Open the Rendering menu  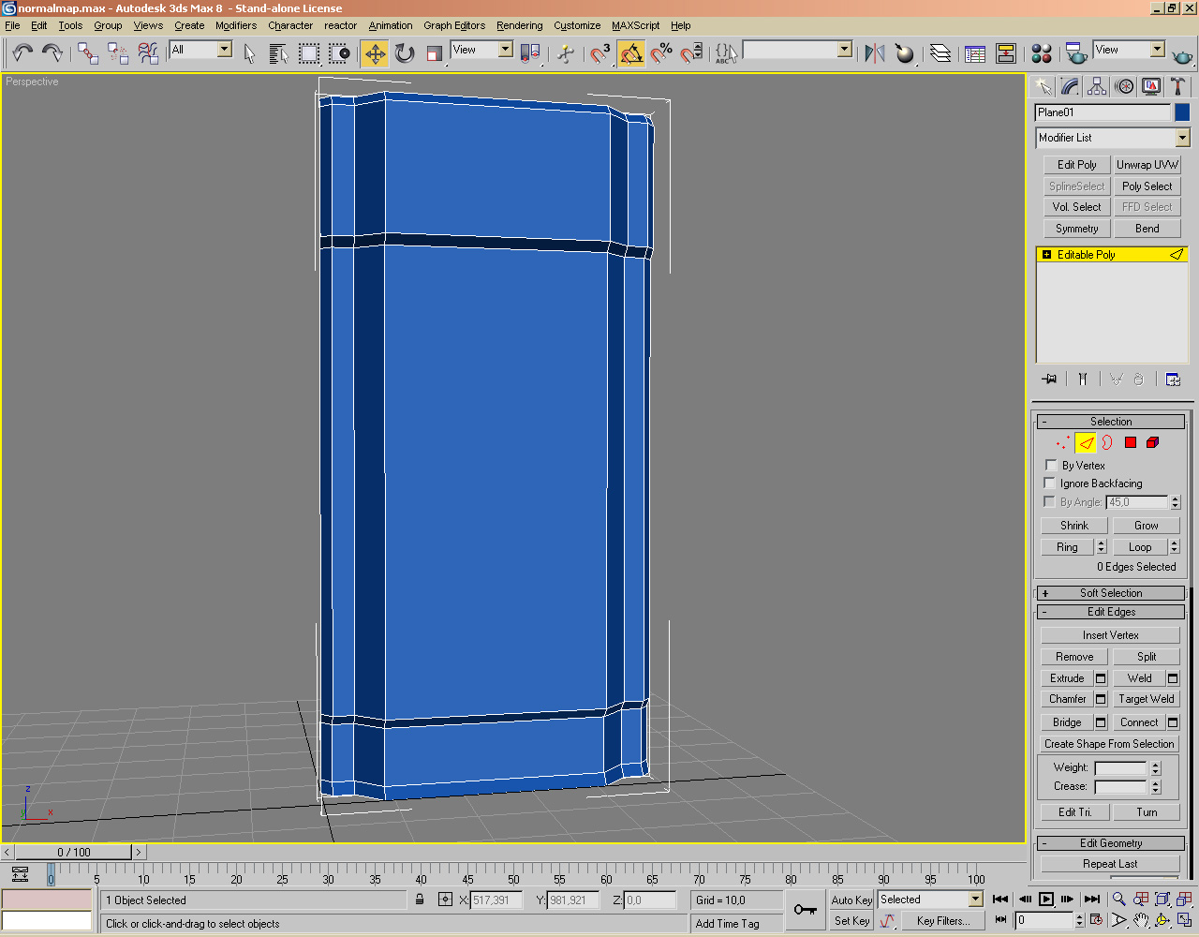click(x=519, y=25)
